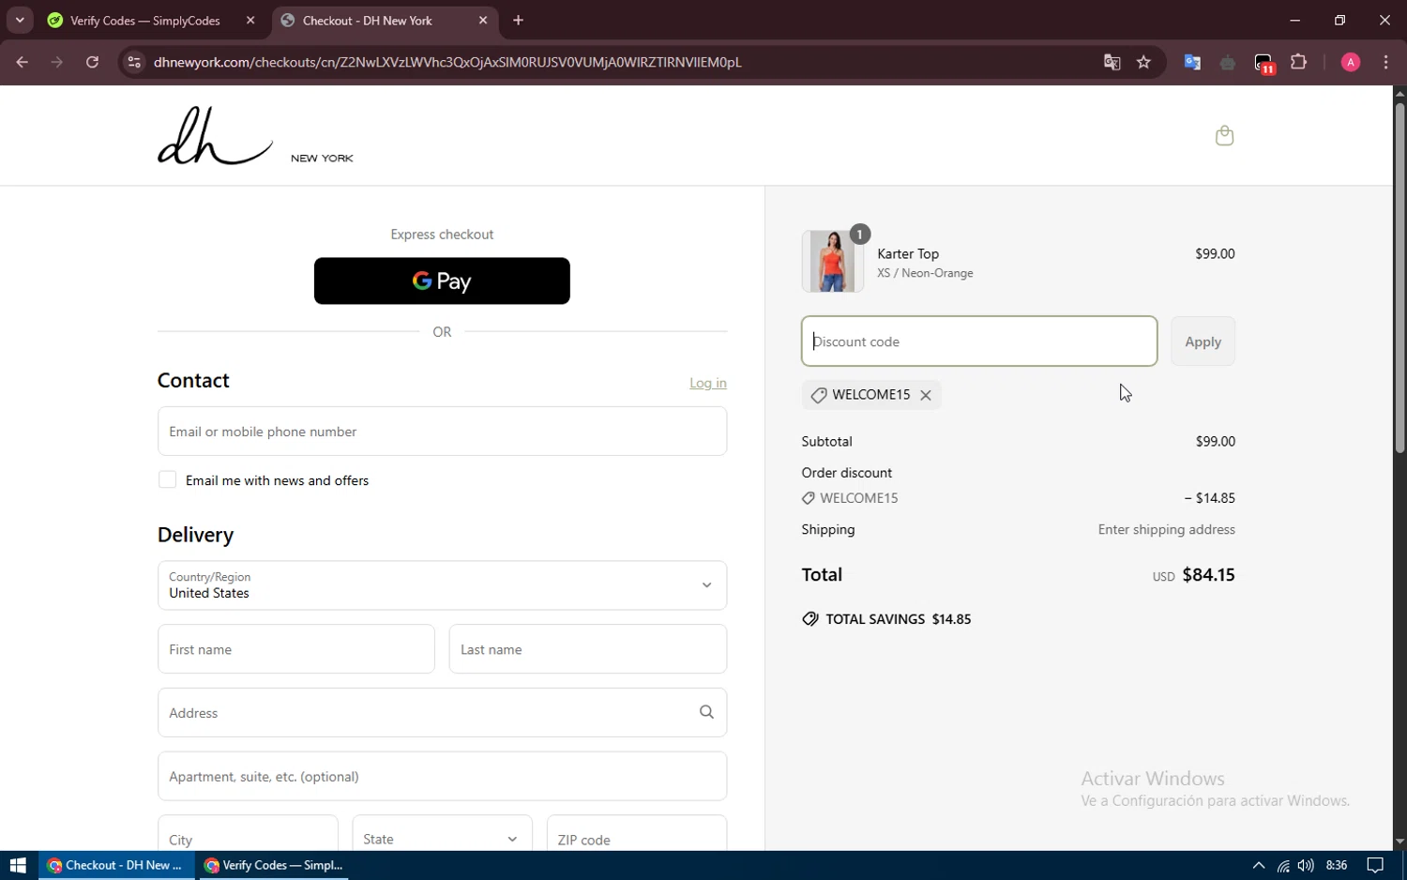Screen dimensions: 1407x880
Task: Open the tab search dropdown arrow
Action: 20,21
